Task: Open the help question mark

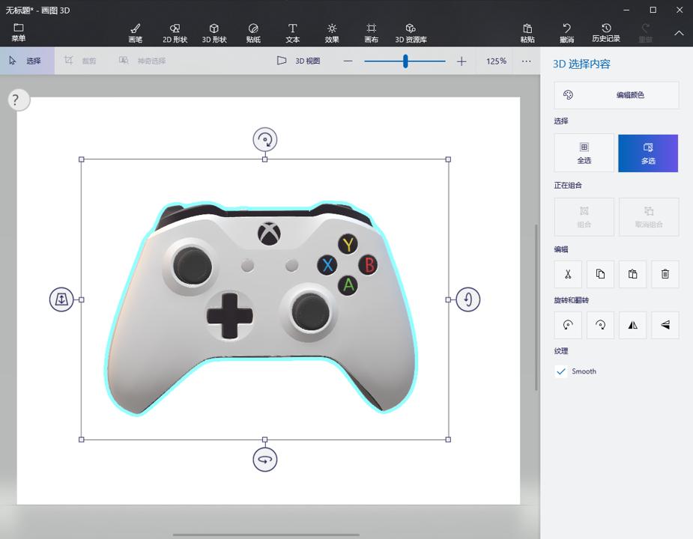Action: pyautogui.click(x=17, y=99)
